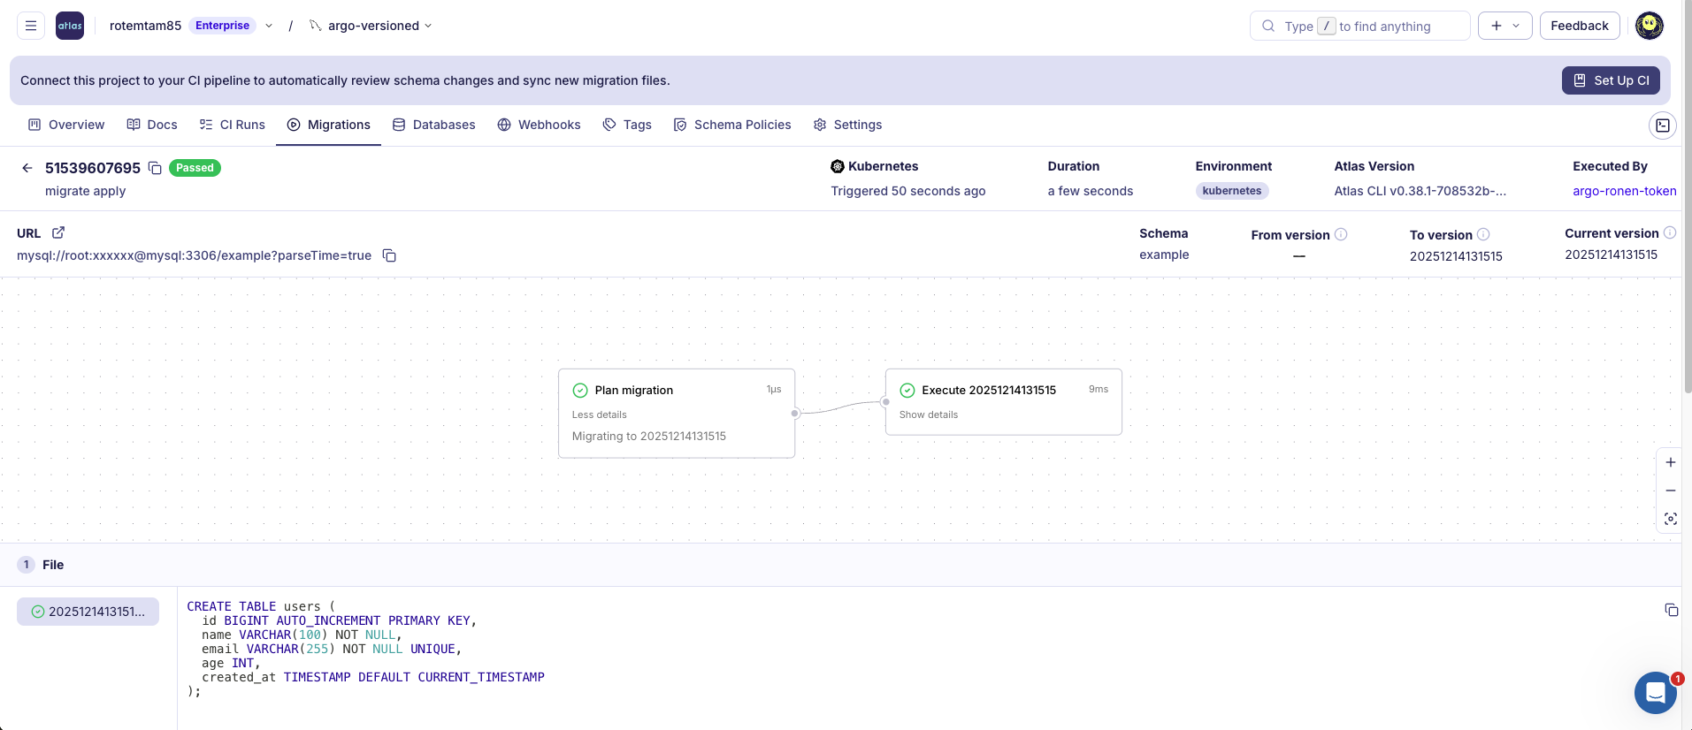Open the Settings tab
This screenshot has height=730, width=1692.
pyautogui.click(x=847, y=125)
